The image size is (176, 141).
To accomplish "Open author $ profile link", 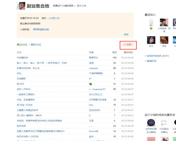I will tap(90, 116).
